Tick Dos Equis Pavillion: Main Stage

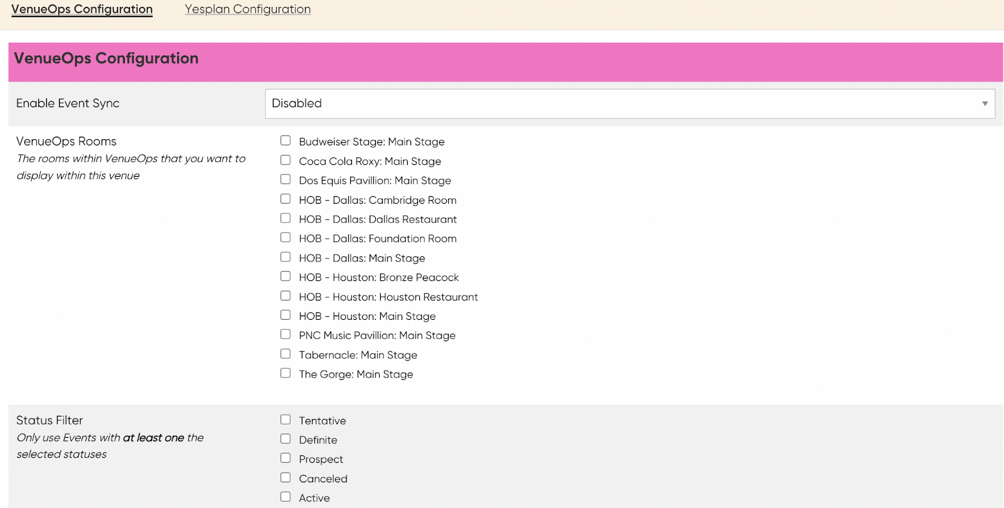(x=286, y=179)
